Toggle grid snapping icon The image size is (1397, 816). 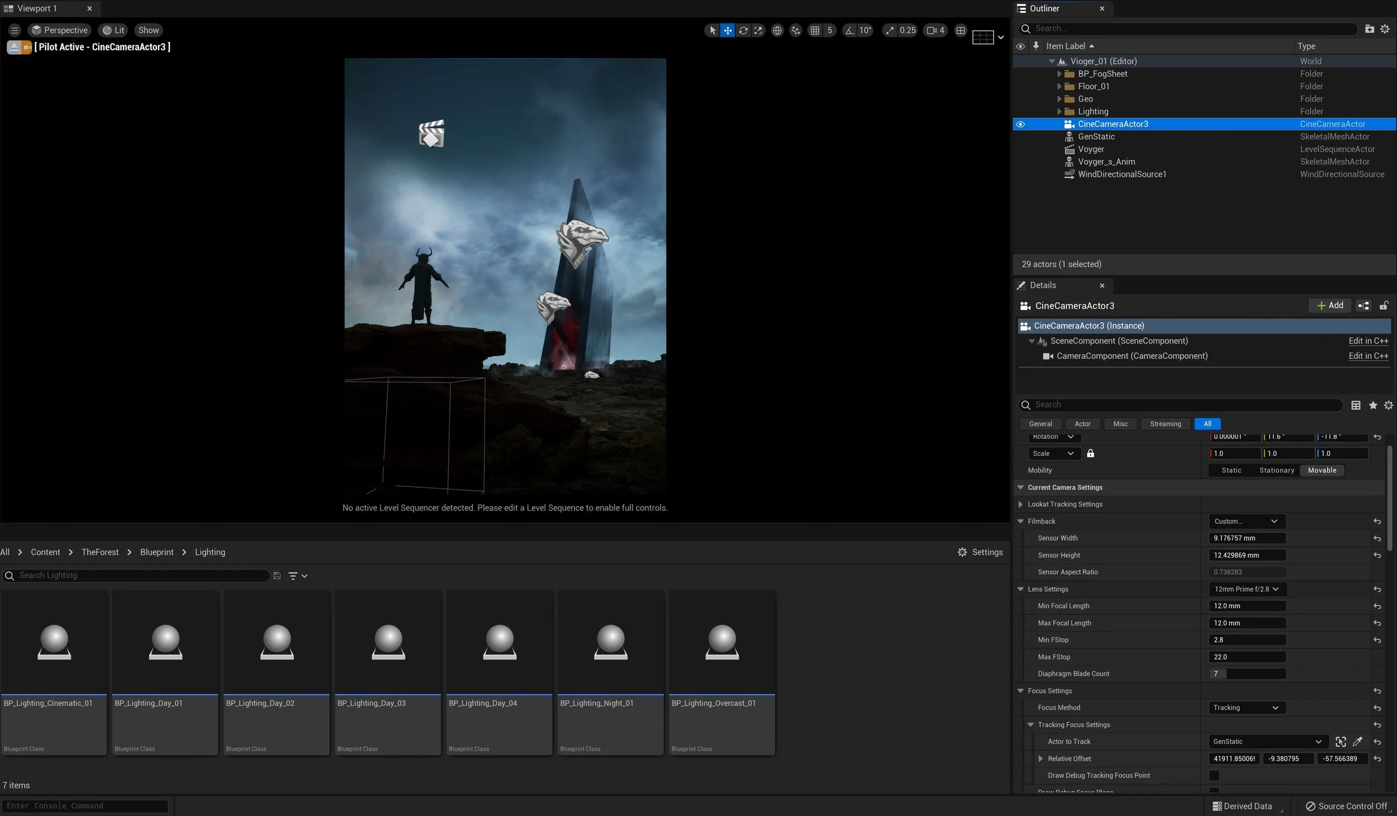pyautogui.click(x=815, y=31)
